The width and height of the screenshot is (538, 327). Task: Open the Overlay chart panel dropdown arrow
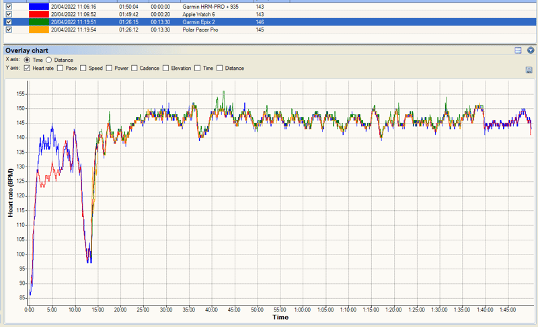click(x=531, y=50)
